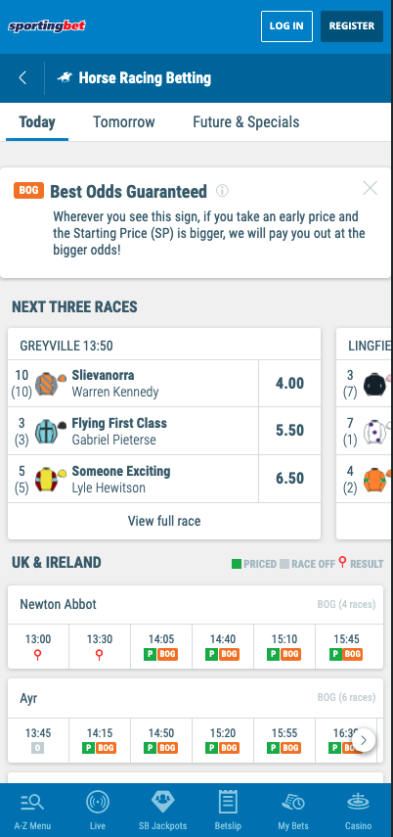Click the LOG IN button
Screen dimensions: 393x837
tap(286, 25)
